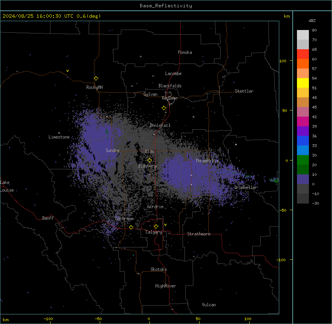This screenshot has height=324, width=332.
Task: Click the Stettler label
Action: point(244,91)
